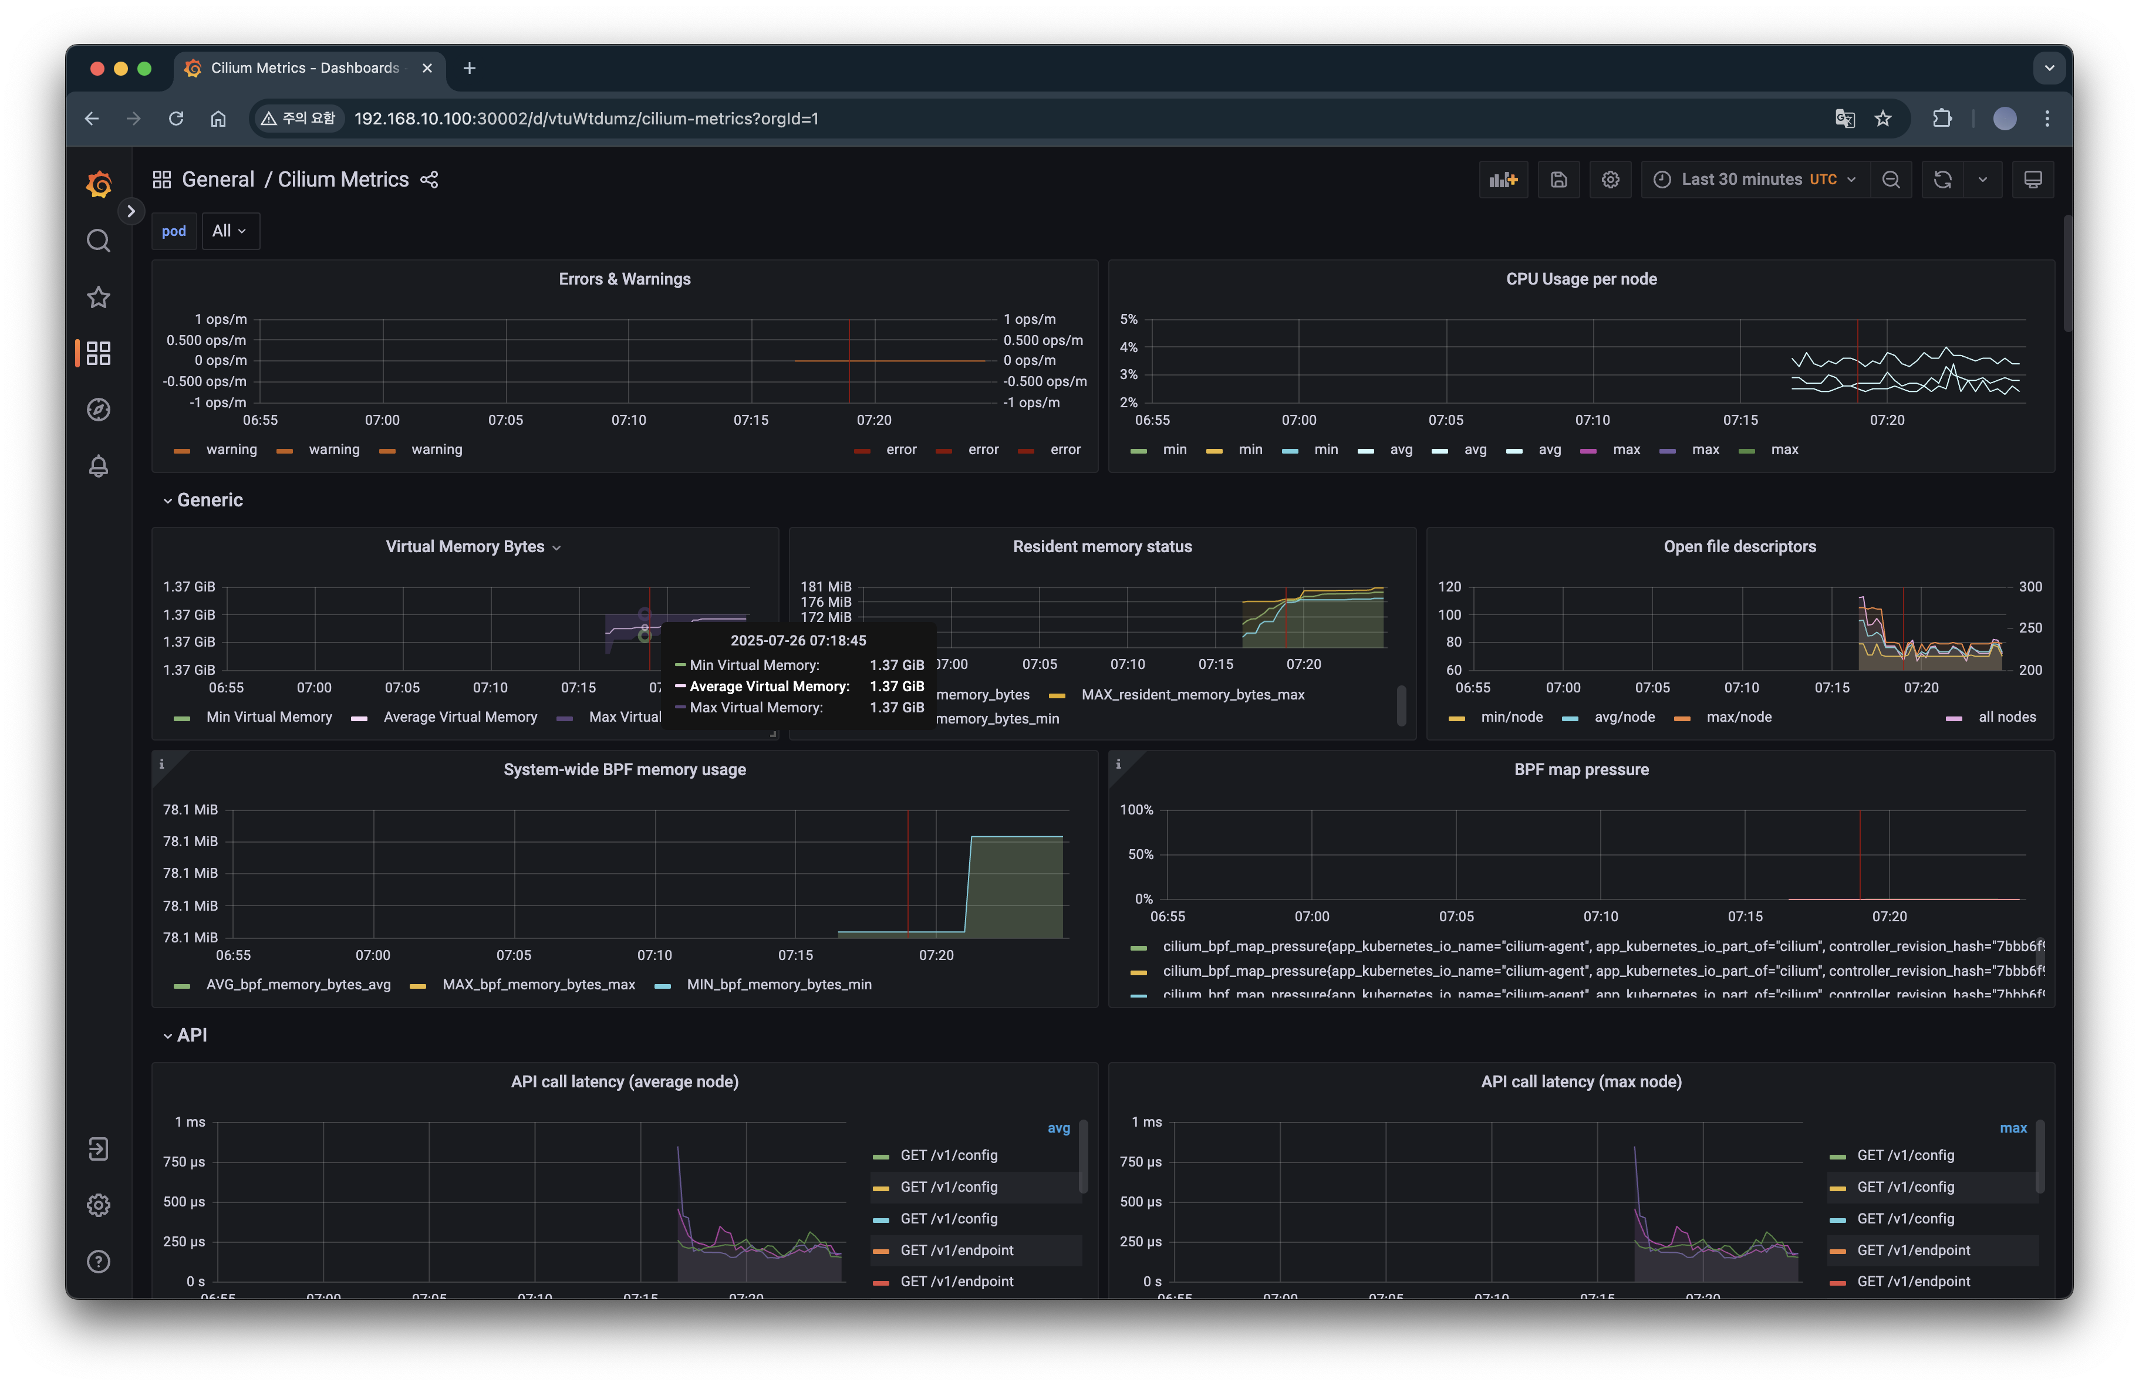2139x1386 pixels.
Task: Collapse the Generic row section
Action: [208, 501]
